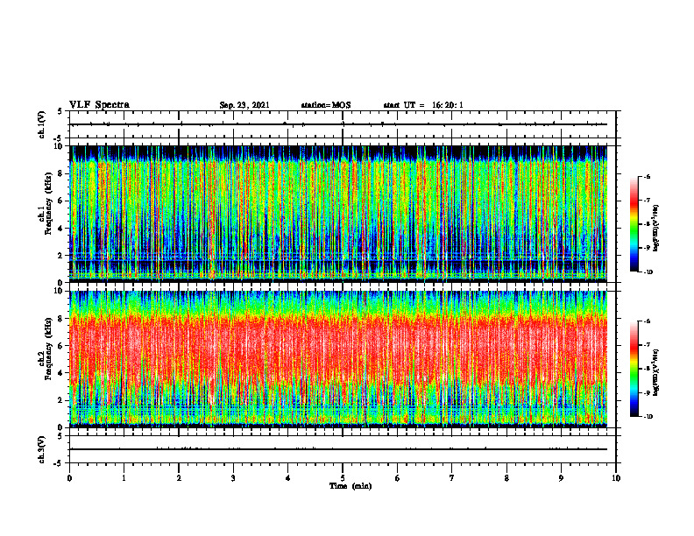Image resolution: width=694 pixels, height=536 pixels.
Task: Click the "station=MOS" header label
Action: point(326,105)
